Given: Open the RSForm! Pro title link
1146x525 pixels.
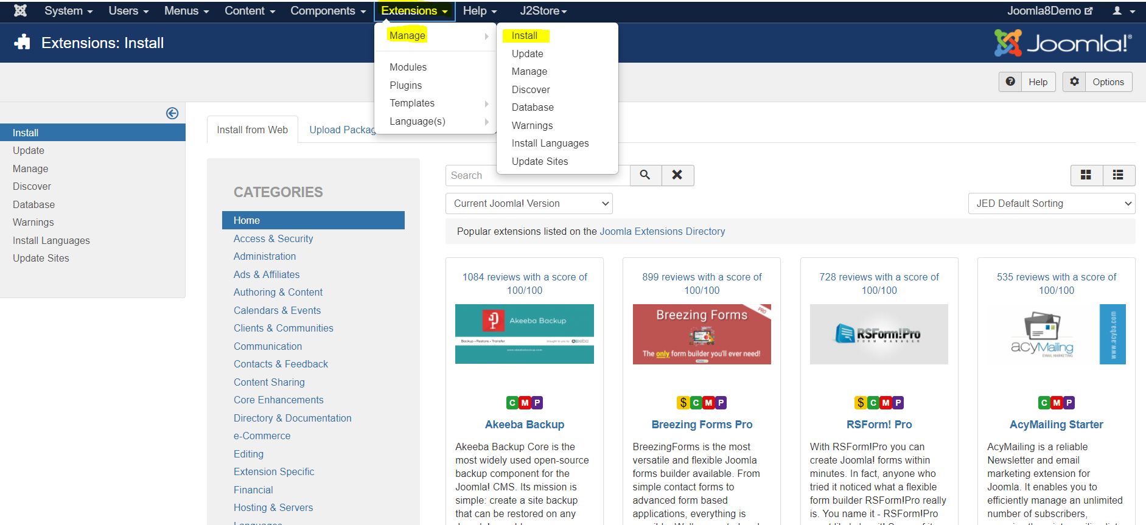Looking at the screenshot, I should pos(879,425).
